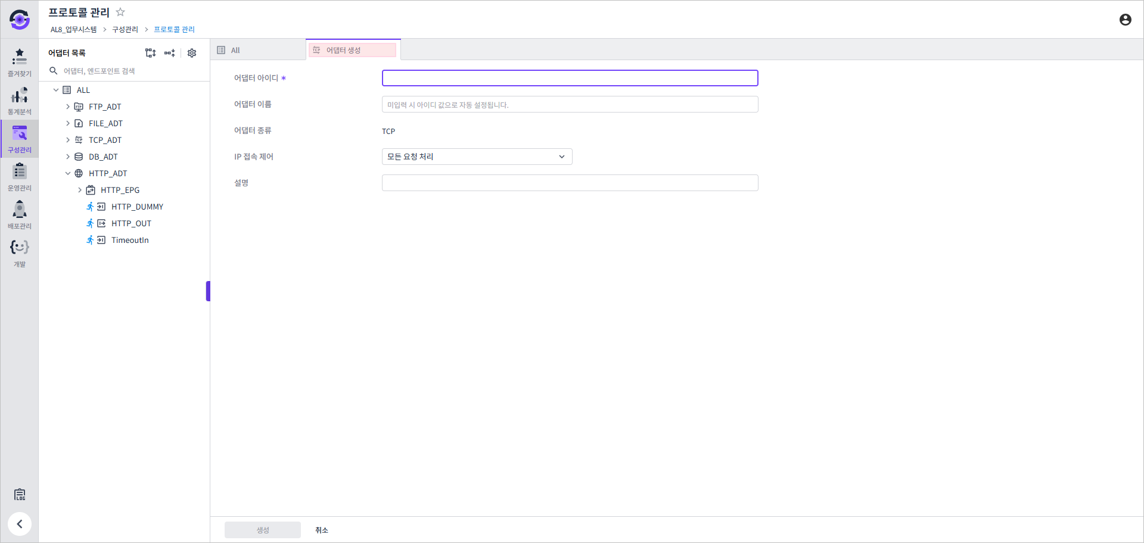This screenshot has width=1144, height=543.
Task: Open adapter list settings gear
Action: point(192,53)
